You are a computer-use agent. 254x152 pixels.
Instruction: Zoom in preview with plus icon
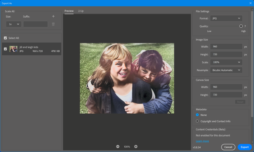(136, 146)
